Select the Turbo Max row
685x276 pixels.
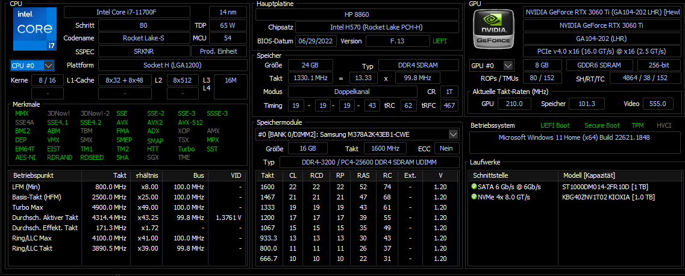click(x=128, y=207)
